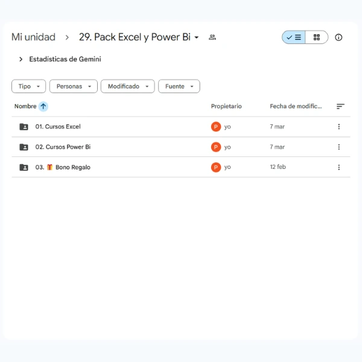This screenshot has width=362, height=362.
Task: Click the 12 feb modified date
Action: click(x=278, y=167)
